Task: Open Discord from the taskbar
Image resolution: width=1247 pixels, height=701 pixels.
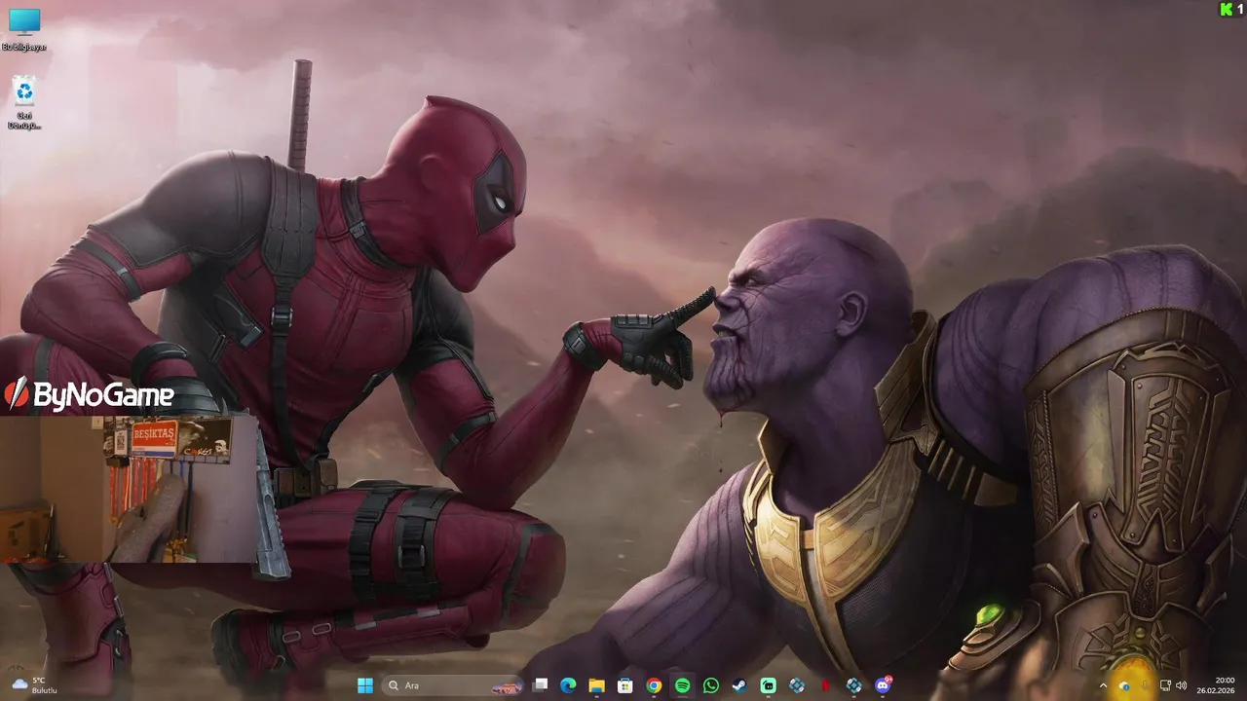Action: 884,685
